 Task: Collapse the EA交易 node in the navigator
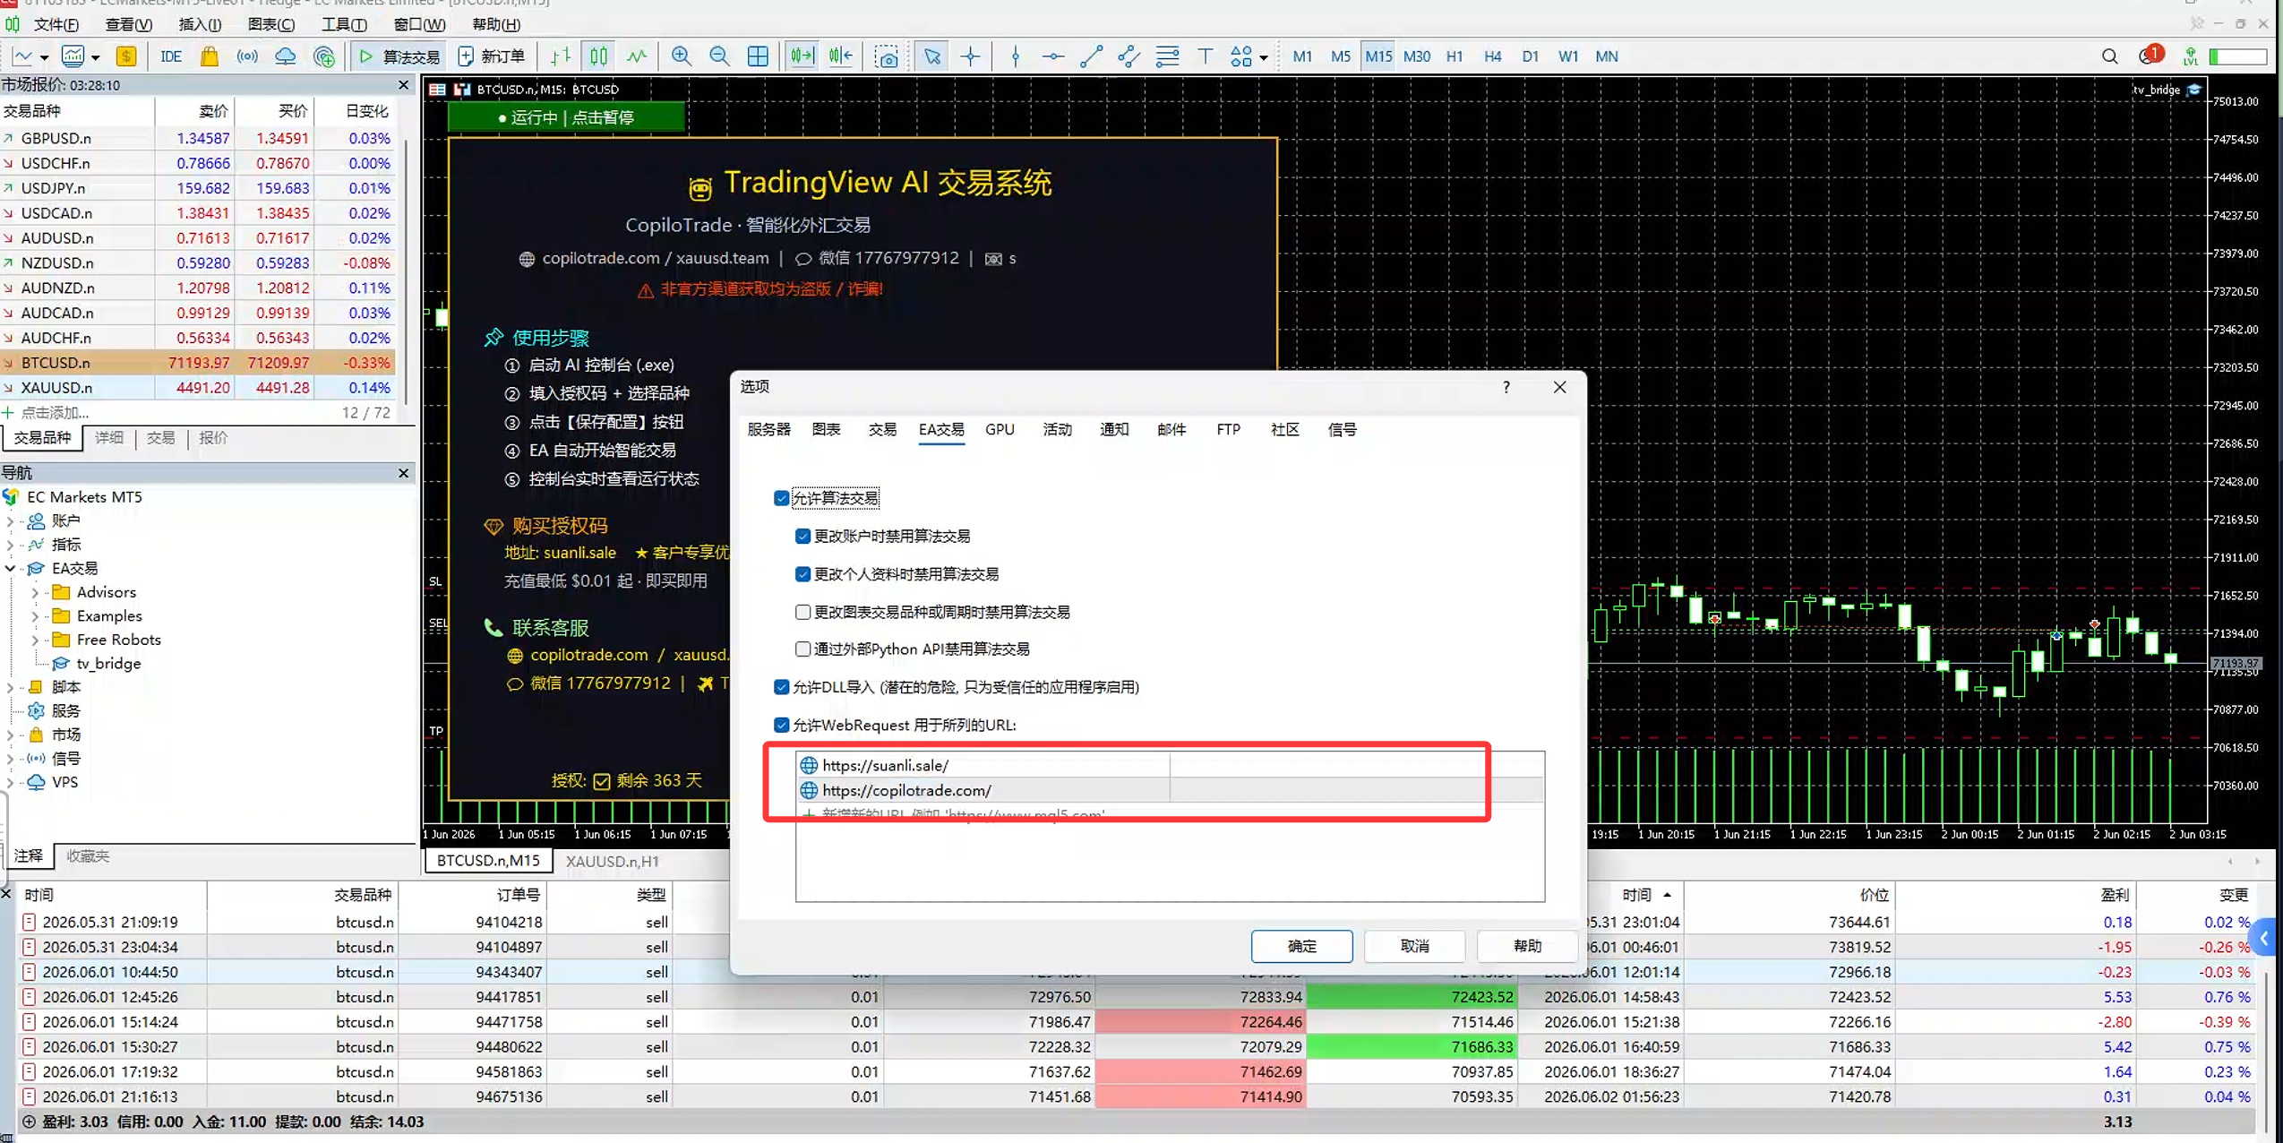tap(10, 568)
